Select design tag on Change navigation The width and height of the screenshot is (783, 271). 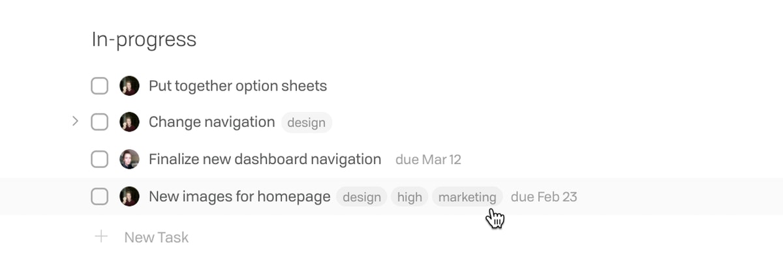307,122
